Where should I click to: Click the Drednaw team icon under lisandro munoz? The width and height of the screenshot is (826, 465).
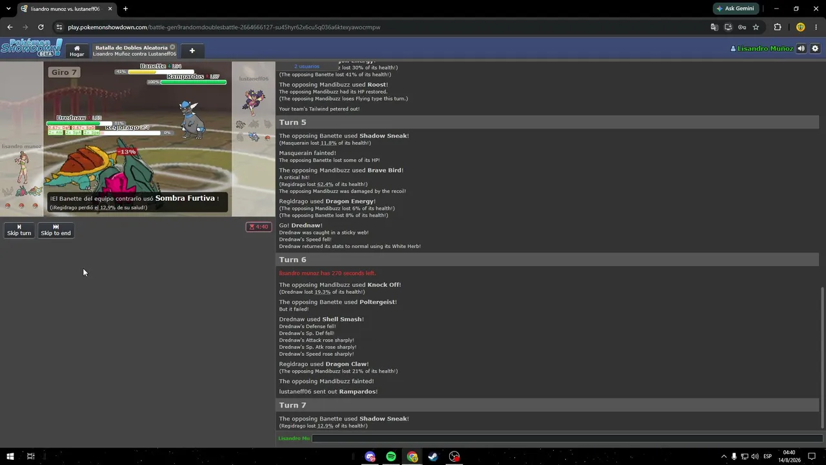click(35, 191)
